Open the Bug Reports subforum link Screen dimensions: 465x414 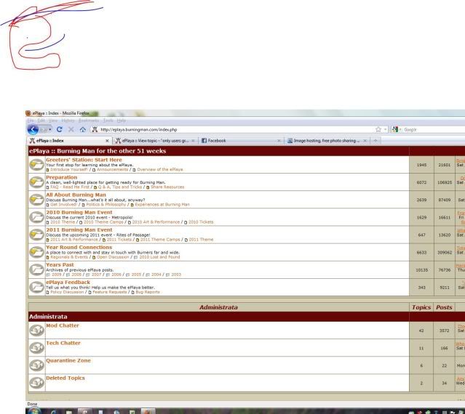tap(148, 292)
